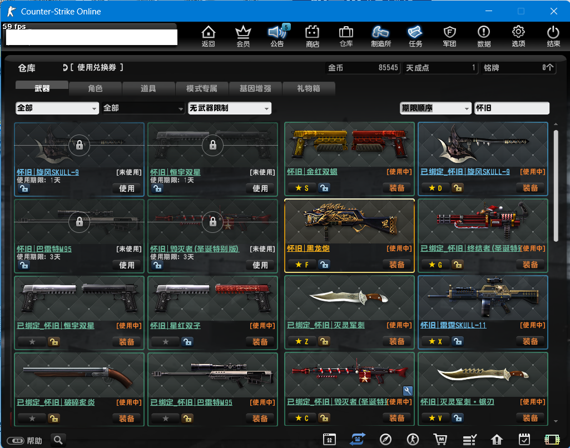Click the checked calendar icon in bottom bar
This screenshot has width=570, height=448.
coord(524,439)
